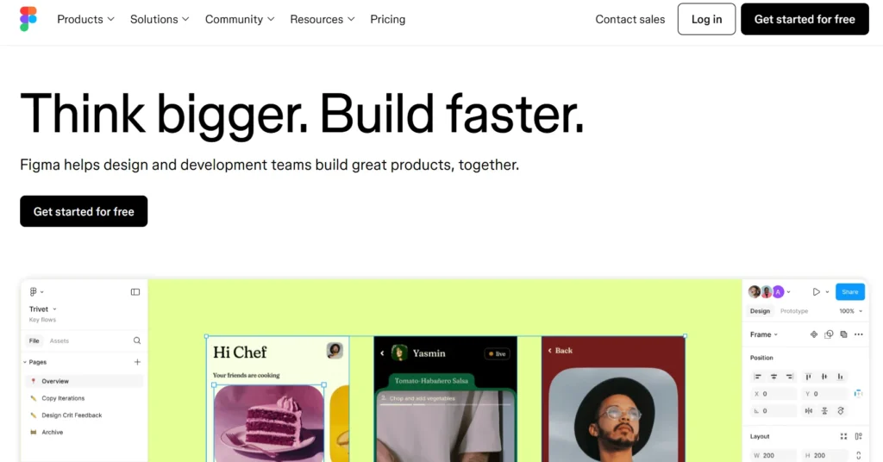Select the Copy Iterations page

point(63,398)
